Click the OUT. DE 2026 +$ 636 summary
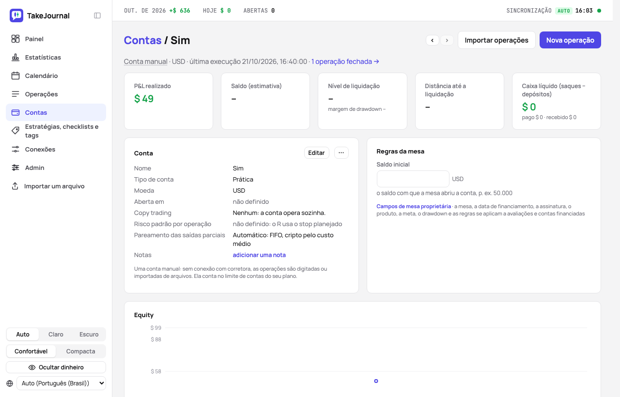The height and width of the screenshot is (397, 620). [x=157, y=11]
